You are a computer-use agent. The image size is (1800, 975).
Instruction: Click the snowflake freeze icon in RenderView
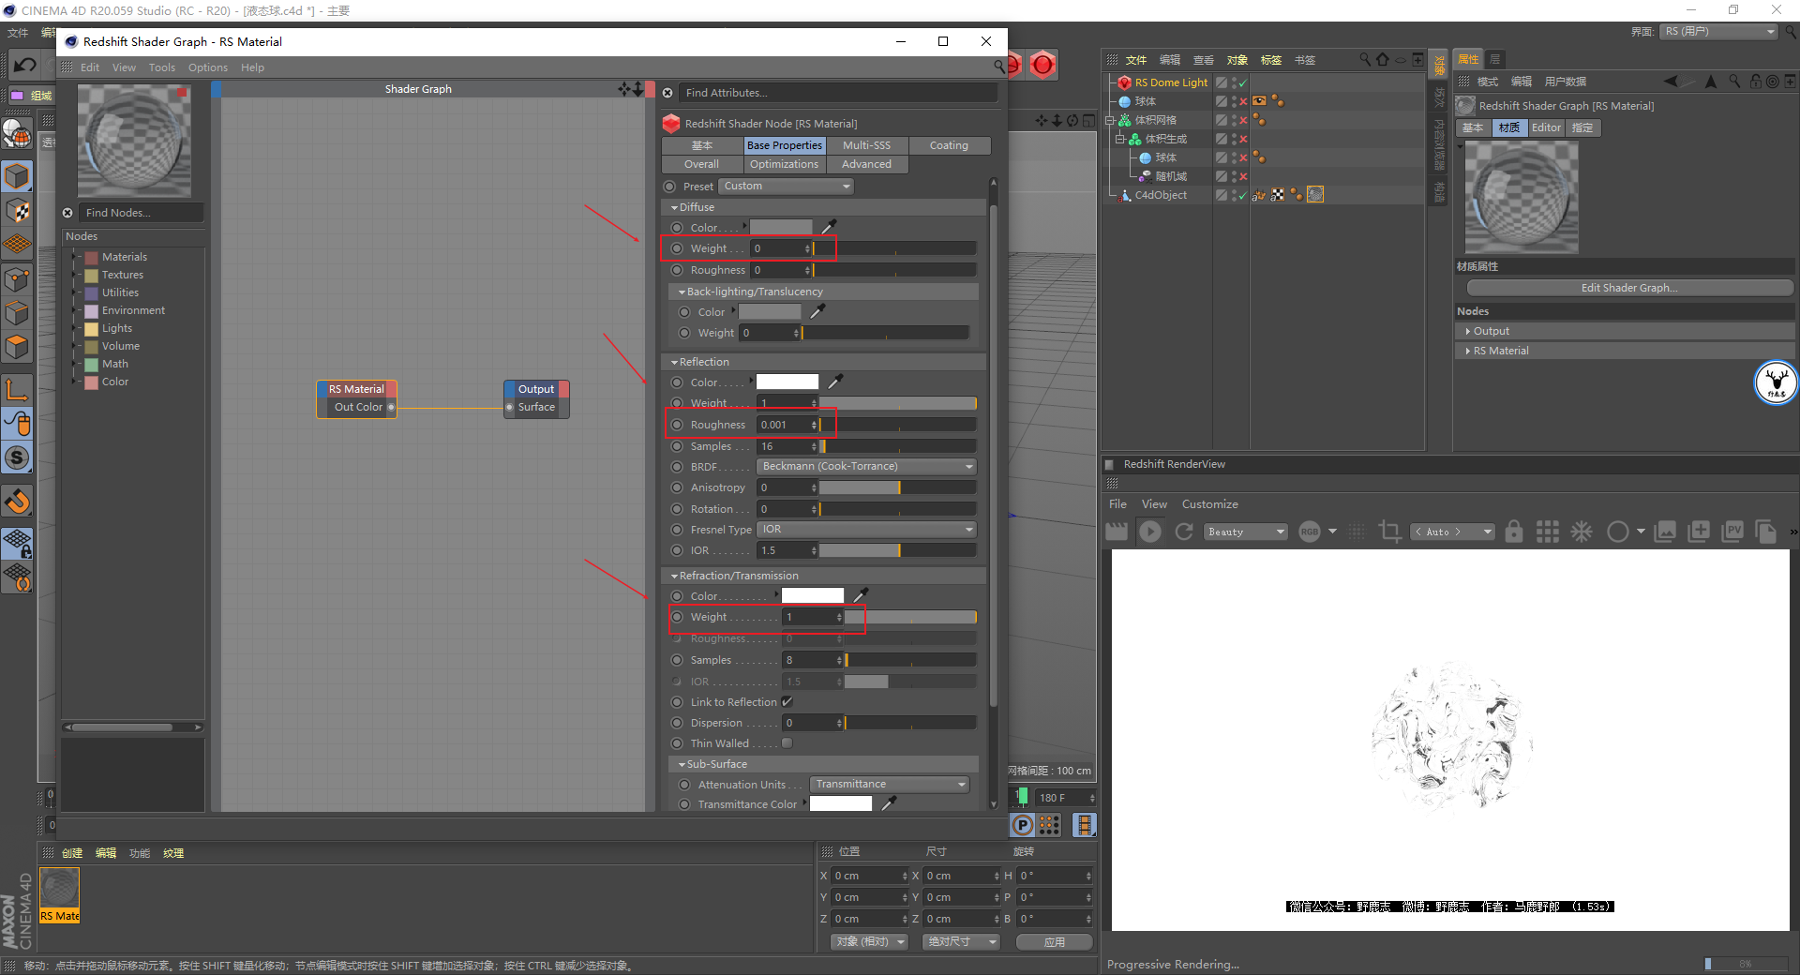click(1582, 532)
